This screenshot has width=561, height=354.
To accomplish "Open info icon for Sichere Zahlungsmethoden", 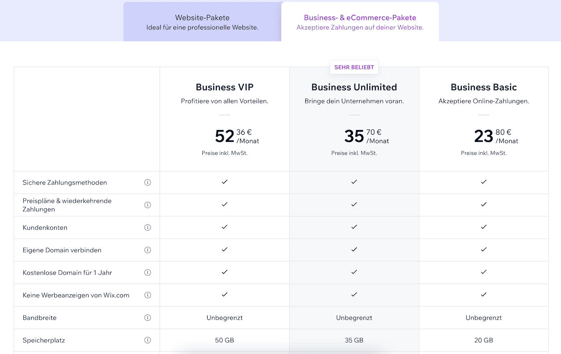I will (x=147, y=182).
